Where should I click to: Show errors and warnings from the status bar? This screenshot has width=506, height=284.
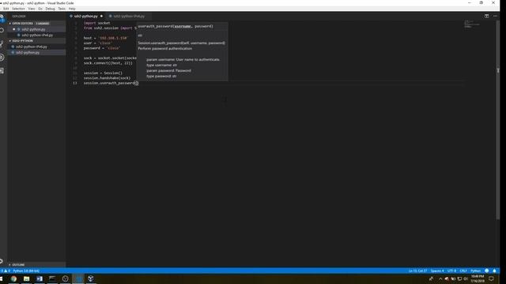coord(6,271)
